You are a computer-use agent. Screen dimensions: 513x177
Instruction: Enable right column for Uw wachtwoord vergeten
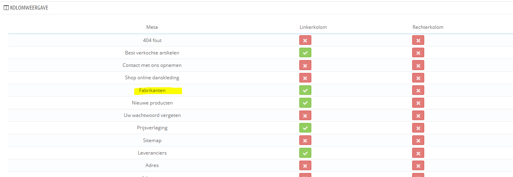[418, 115]
